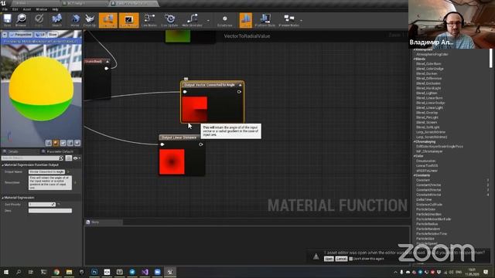
Task: Open the Edit menu
Action: point(15,9)
